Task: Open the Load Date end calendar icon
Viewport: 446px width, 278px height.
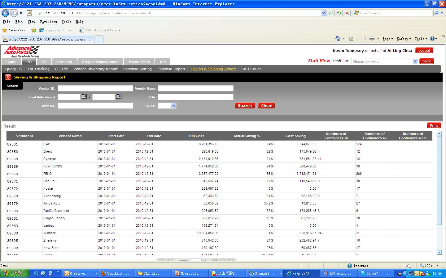Action: [119, 97]
